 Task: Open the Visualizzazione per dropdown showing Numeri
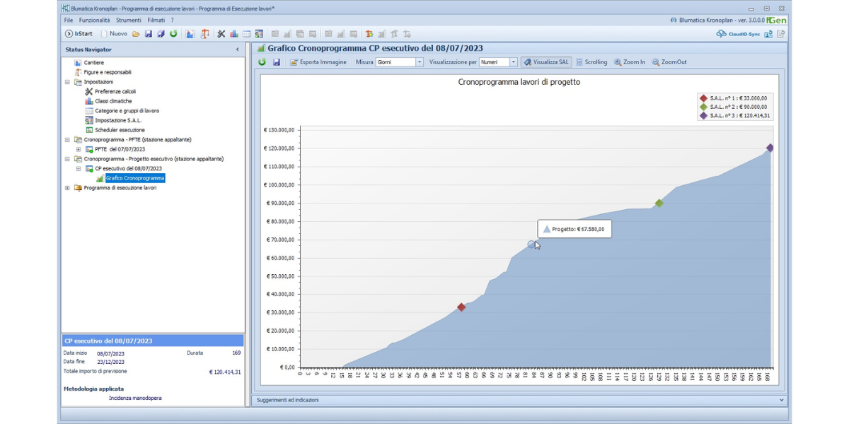point(514,62)
